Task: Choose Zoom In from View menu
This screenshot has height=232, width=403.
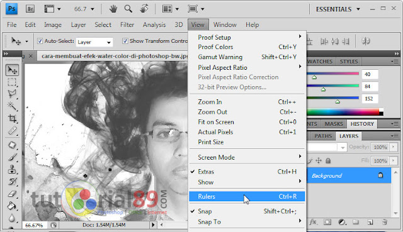Action: [247, 102]
